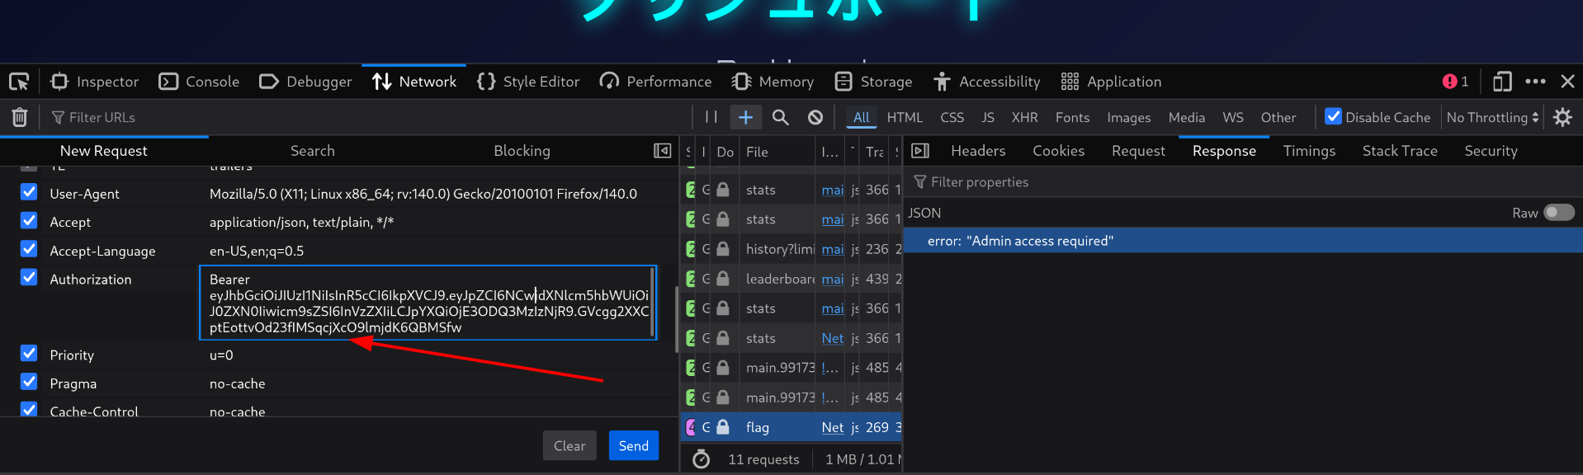Open the request blocking icon
This screenshot has width=1583, height=475.
pyautogui.click(x=815, y=117)
